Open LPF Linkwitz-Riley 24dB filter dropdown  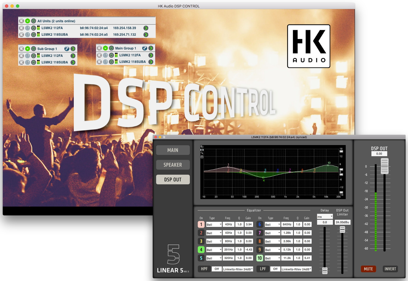296,269
